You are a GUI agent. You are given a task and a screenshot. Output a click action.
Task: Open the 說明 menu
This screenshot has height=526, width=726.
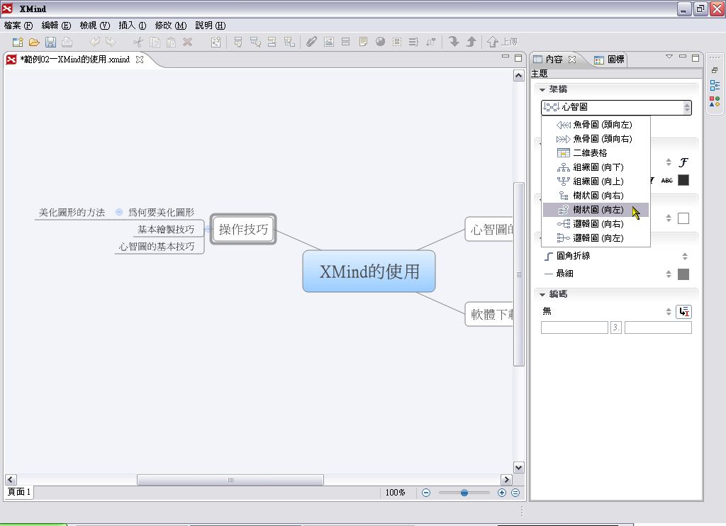coord(211,26)
